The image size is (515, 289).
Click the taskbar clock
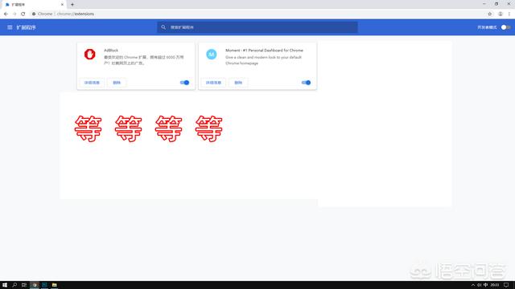click(495, 285)
